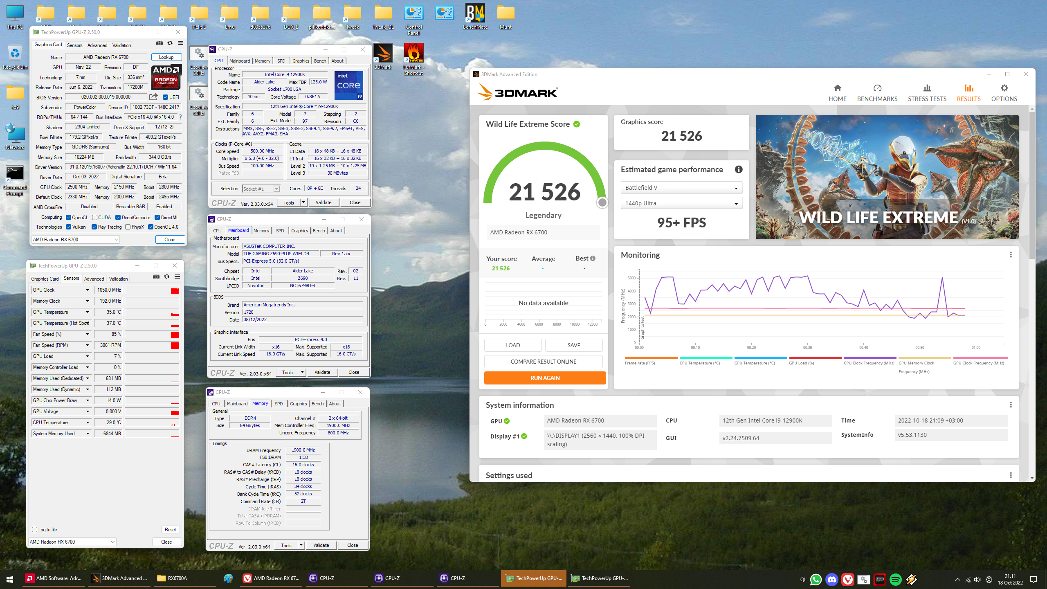Click refresh icon in GPU-Z Sensors window
This screenshot has height=589, width=1047.
coord(166,277)
